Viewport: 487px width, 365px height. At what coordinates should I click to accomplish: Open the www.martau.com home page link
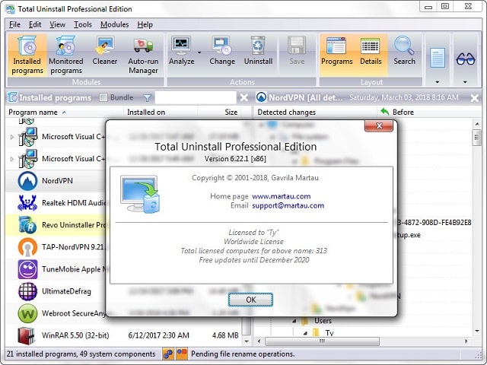pos(281,196)
